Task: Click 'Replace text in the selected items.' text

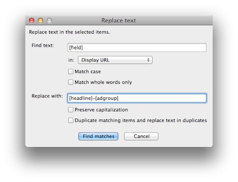Action: [69, 32]
